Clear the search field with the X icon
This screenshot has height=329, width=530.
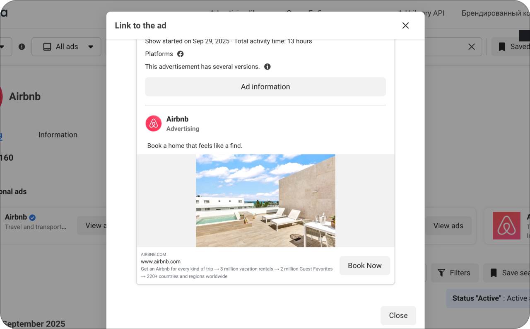point(472,46)
